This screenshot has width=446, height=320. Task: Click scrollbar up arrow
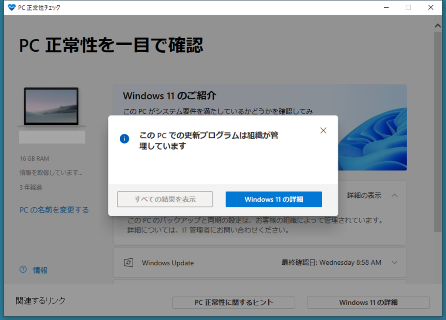pos(438,26)
